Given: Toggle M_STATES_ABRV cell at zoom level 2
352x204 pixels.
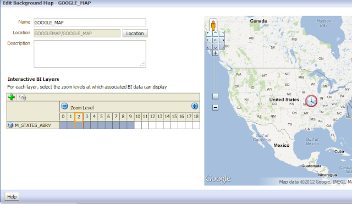Looking at the screenshot, I should pyautogui.click(x=79, y=125).
